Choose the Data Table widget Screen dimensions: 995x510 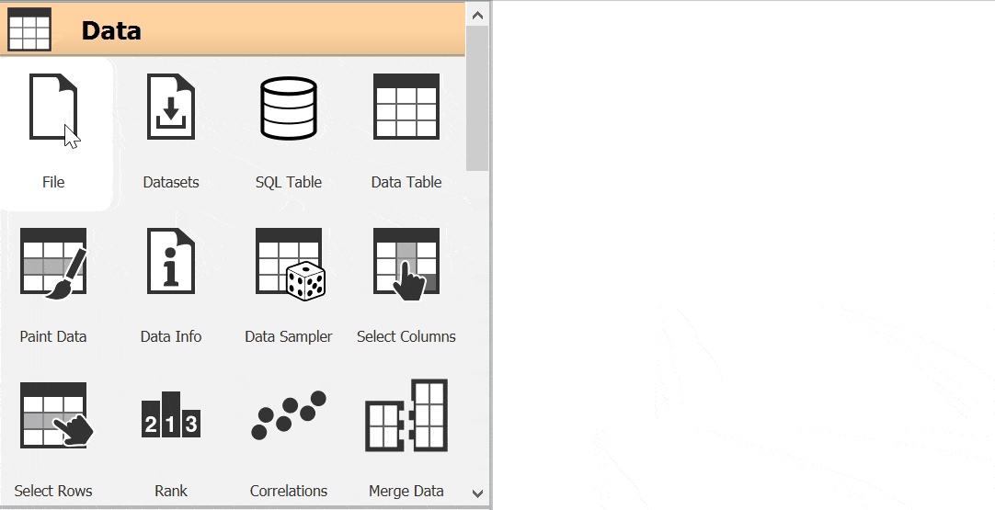pos(406,107)
